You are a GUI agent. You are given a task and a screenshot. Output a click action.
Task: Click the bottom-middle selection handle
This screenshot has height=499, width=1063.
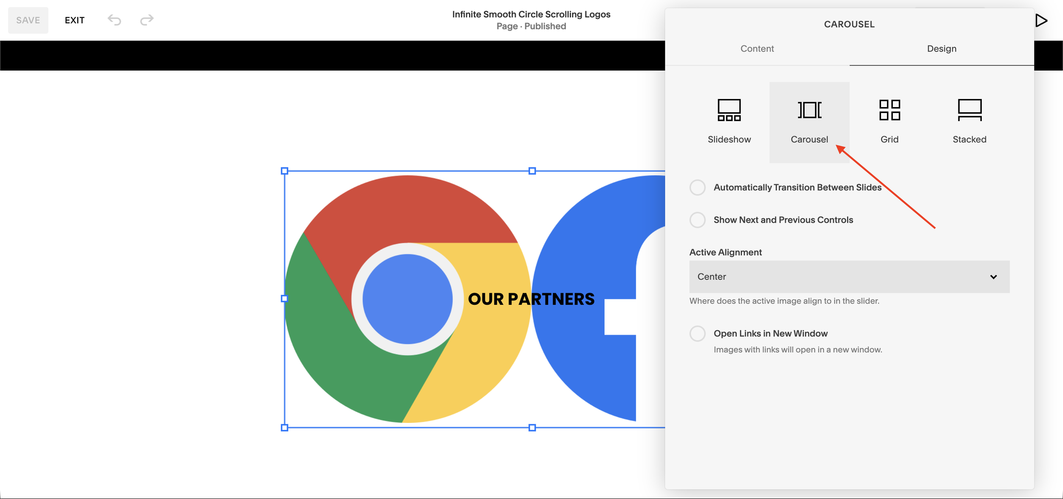[x=532, y=428]
